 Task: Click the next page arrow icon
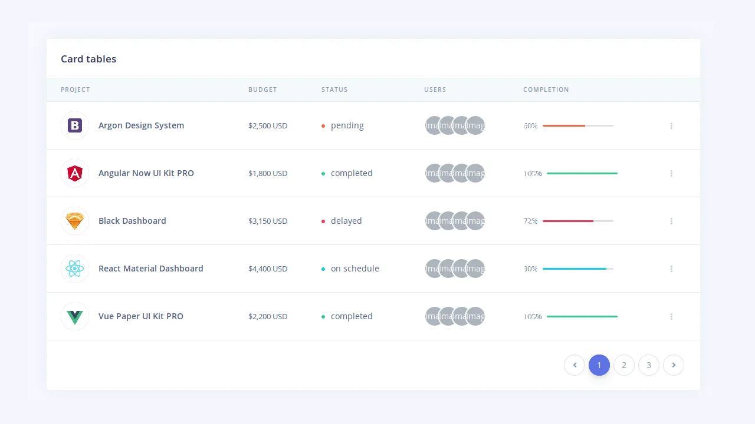point(674,365)
